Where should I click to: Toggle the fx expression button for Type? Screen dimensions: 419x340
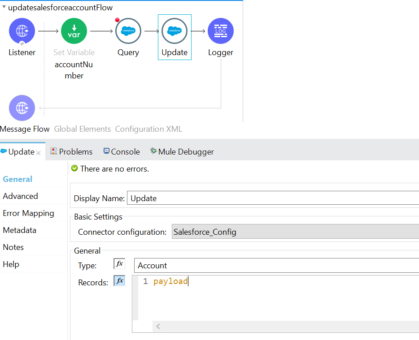point(119,264)
